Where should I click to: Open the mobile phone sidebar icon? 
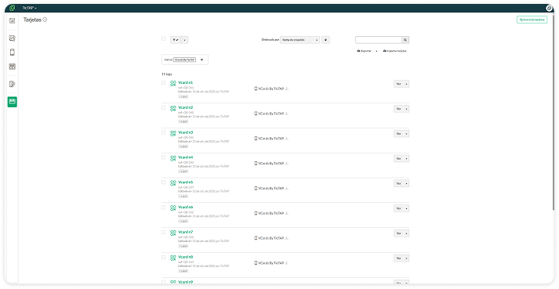click(x=12, y=52)
